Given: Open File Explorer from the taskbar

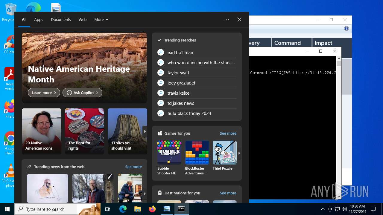Looking at the screenshot, I should (138, 209).
